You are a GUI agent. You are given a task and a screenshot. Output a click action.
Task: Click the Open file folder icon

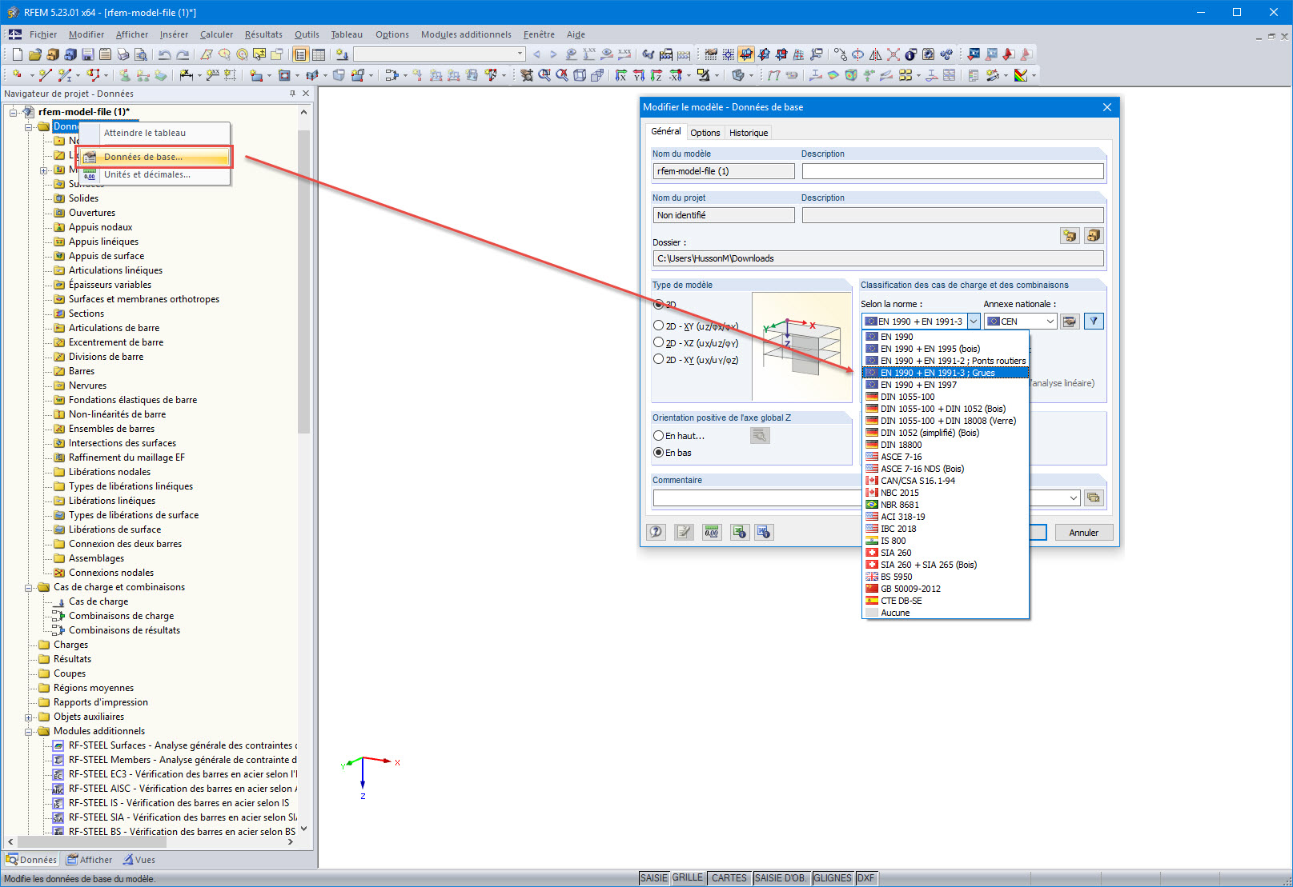34,54
